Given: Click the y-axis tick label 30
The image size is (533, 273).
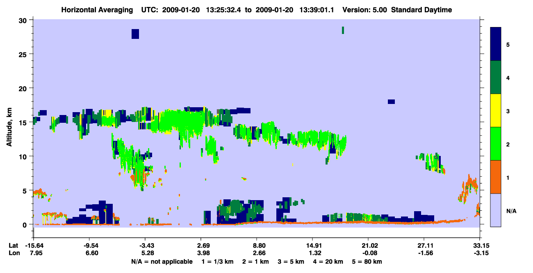Looking at the screenshot, I should point(23,20).
